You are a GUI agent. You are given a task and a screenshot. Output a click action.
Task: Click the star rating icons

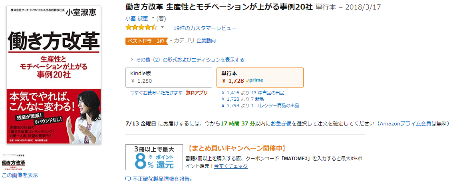tap(141, 28)
